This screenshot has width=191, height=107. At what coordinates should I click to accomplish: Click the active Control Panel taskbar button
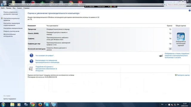(54, 105)
